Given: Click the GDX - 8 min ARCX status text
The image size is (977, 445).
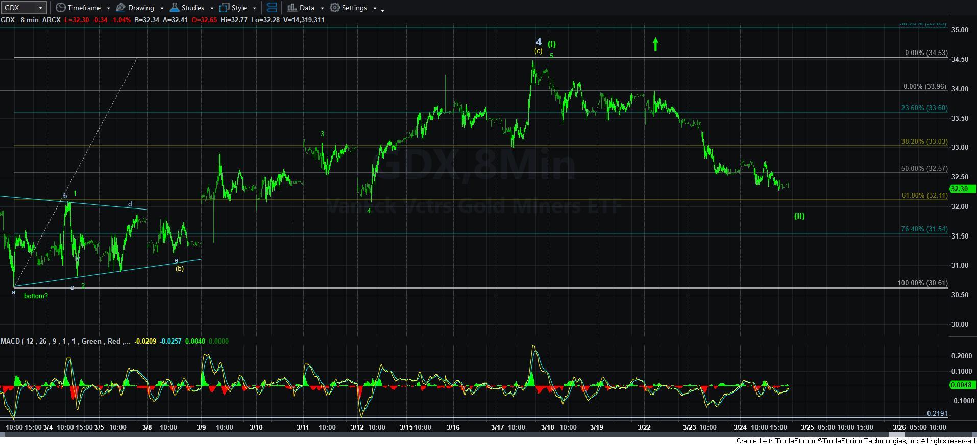Looking at the screenshot, I should coord(30,20).
